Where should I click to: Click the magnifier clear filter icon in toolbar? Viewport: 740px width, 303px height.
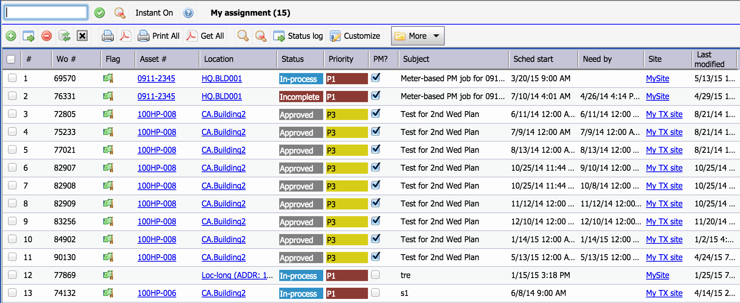[x=261, y=36]
